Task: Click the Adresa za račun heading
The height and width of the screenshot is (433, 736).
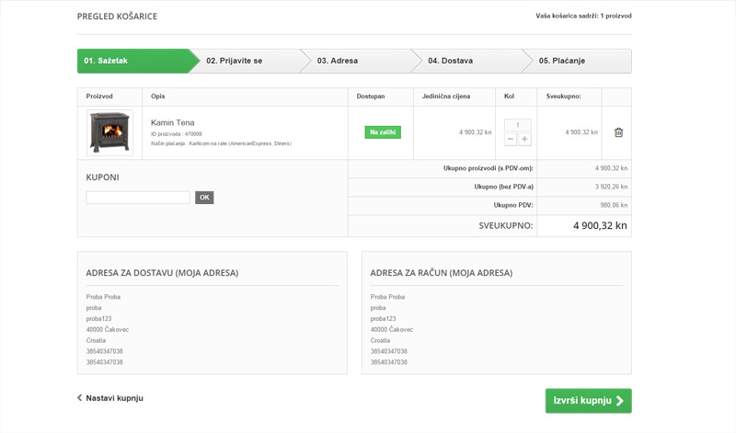Action: (x=441, y=273)
